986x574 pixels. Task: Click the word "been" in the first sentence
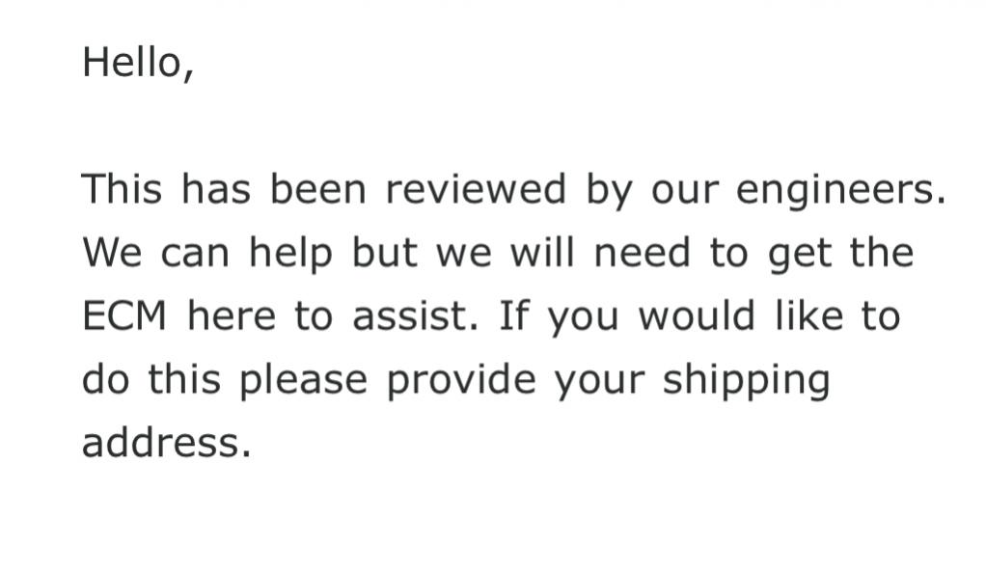[317, 189]
